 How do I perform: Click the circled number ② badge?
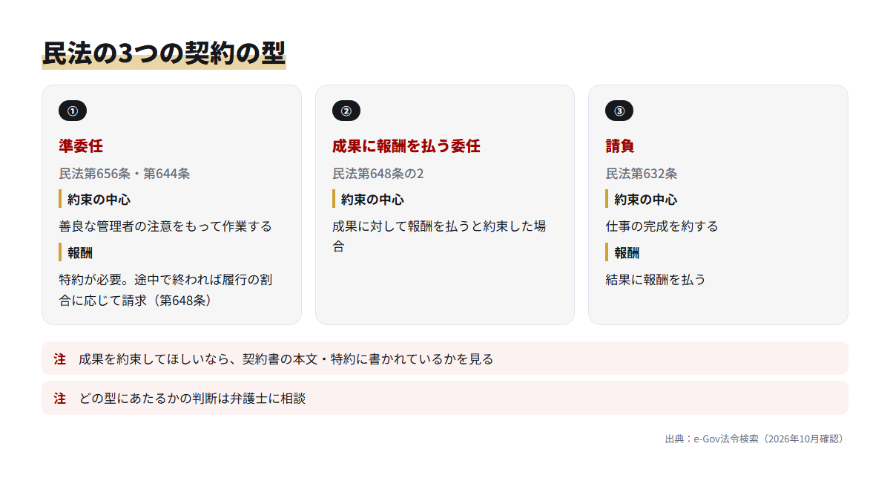pos(346,111)
